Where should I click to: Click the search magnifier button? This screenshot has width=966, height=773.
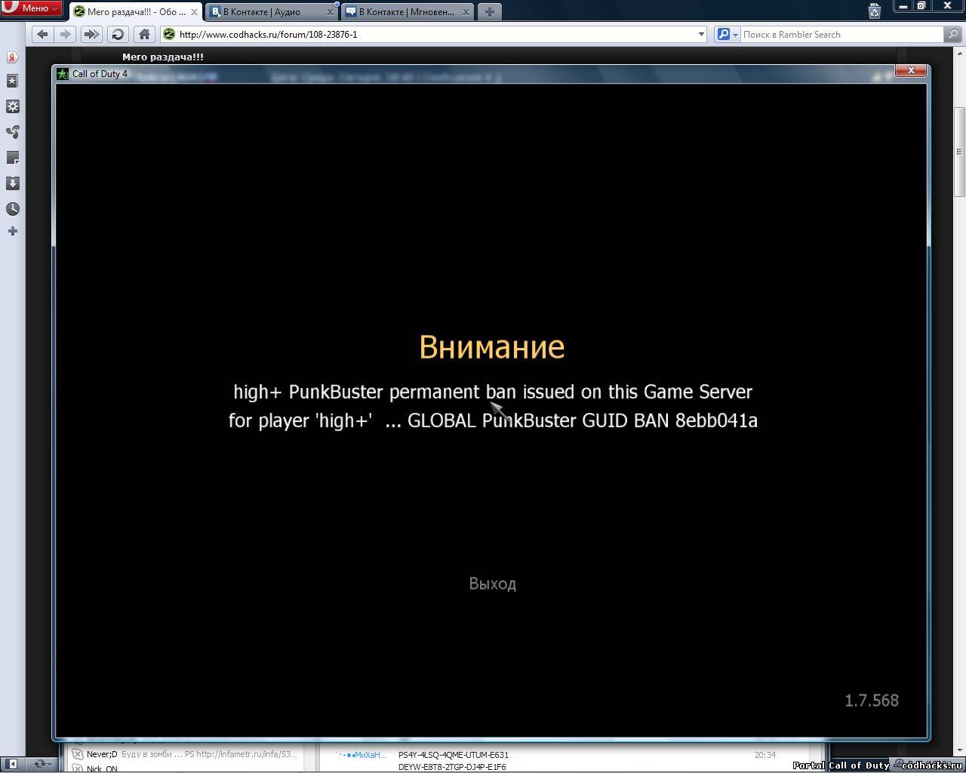pyautogui.click(x=953, y=34)
